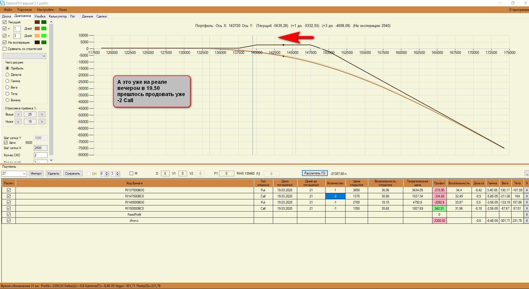Switch to the Калькулятор tab
This screenshot has width=529, height=289.
(58, 16)
